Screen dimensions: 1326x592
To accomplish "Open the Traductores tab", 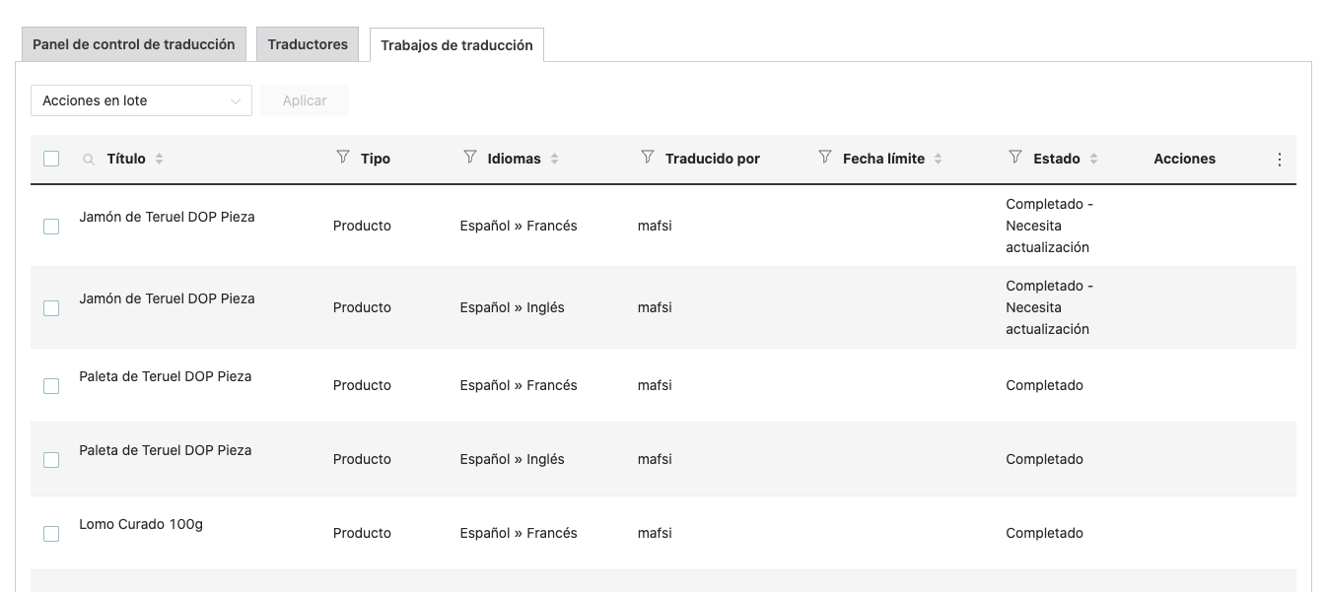I will (x=308, y=44).
